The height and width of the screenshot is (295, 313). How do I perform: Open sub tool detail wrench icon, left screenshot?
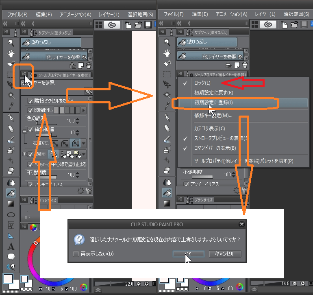click(89, 191)
